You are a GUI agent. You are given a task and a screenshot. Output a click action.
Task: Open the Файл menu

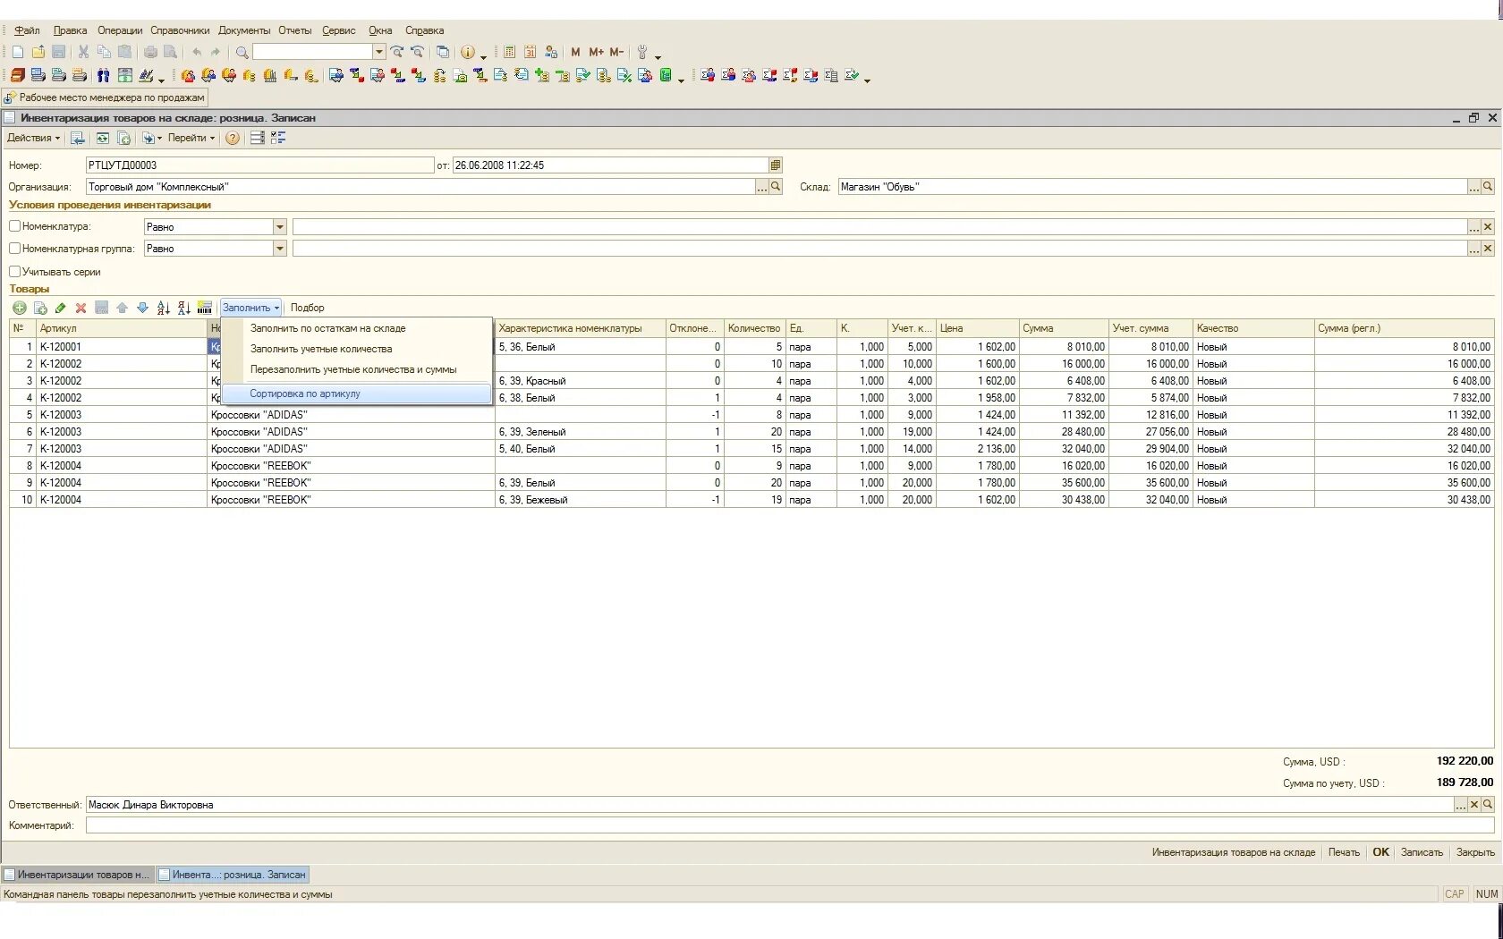point(27,30)
